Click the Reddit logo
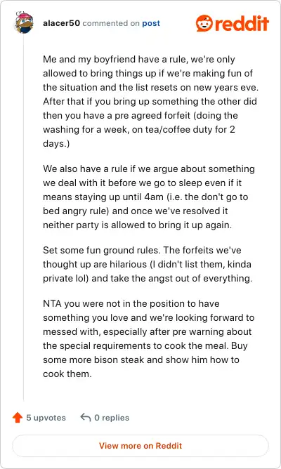Image resolution: width=281 pixels, height=469 pixels. 233,23
